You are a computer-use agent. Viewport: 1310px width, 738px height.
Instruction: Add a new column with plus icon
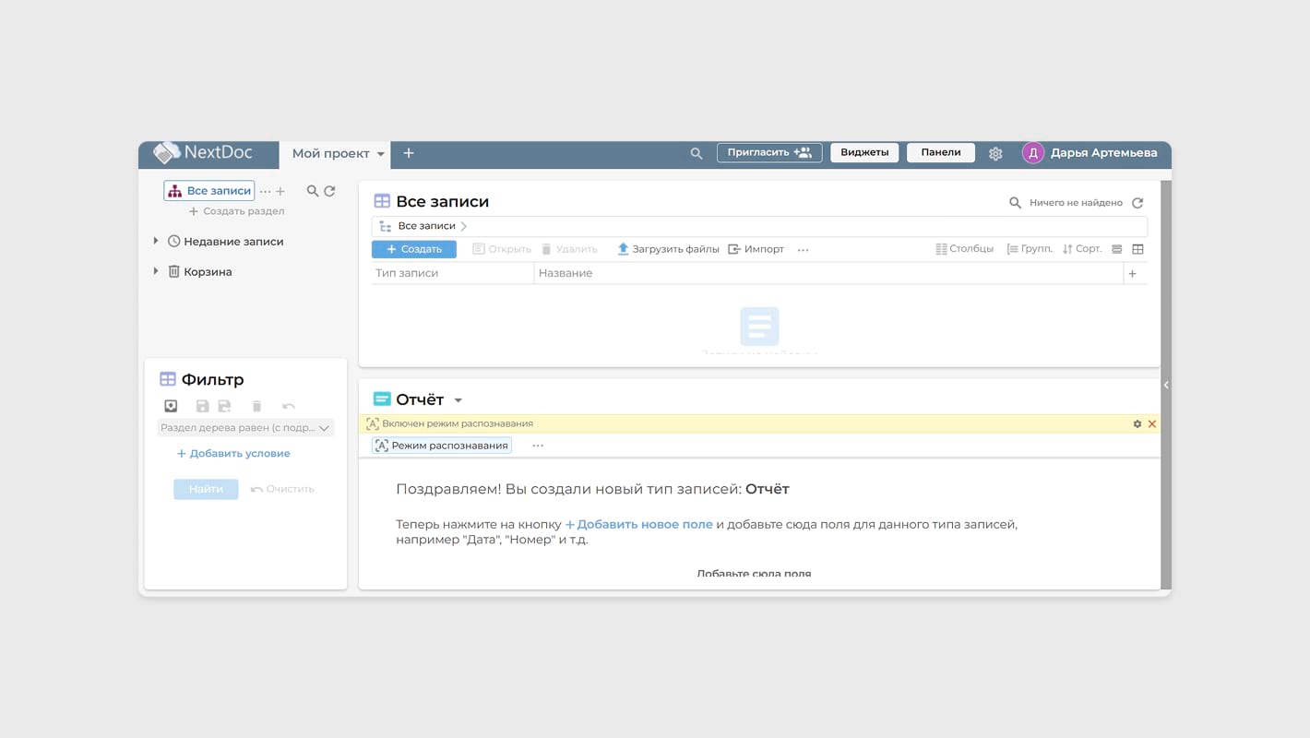click(x=1132, y=273)
